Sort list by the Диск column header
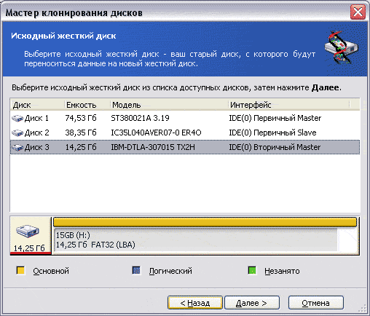370x316 pixels. click(x=37, y=105)
